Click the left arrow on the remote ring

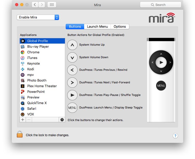click(152, 62)
